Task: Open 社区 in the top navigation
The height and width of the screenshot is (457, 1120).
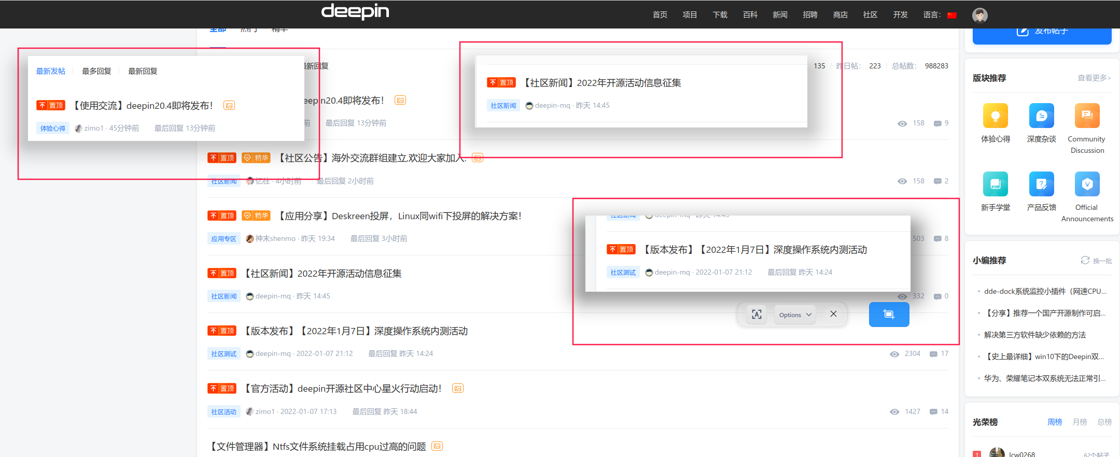Action: point(871,15)
